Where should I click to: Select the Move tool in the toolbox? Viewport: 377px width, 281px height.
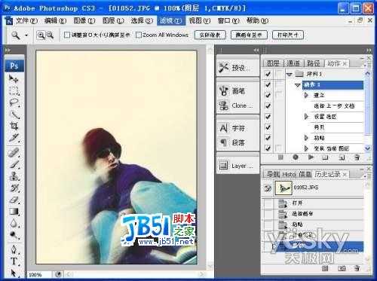(x=14, y=79)
